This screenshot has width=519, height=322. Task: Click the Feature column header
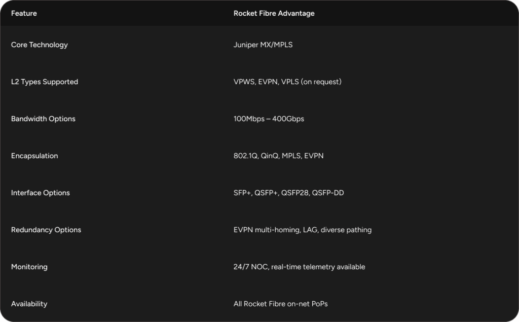pyautogui.click(x=24, y=13)
